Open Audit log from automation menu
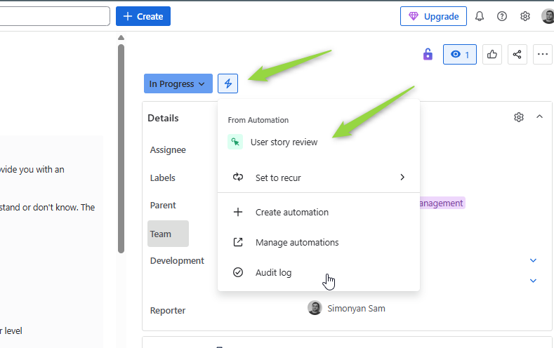This screenshot has height=348, width=554. [x=273, y=272]
